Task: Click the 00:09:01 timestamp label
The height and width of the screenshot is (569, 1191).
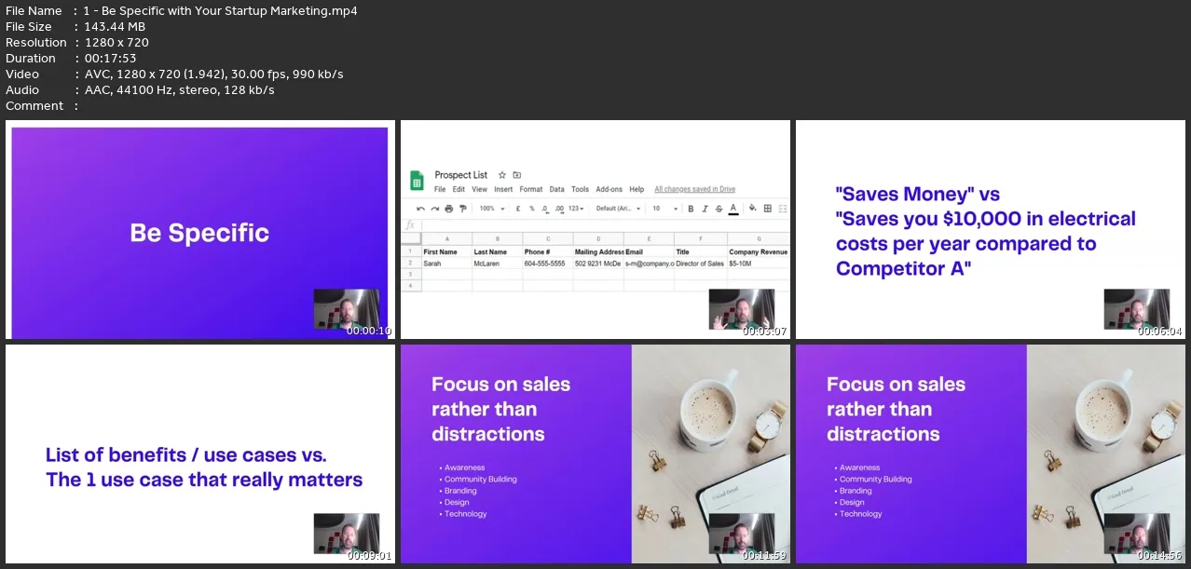Action: (x=369, y=556)
